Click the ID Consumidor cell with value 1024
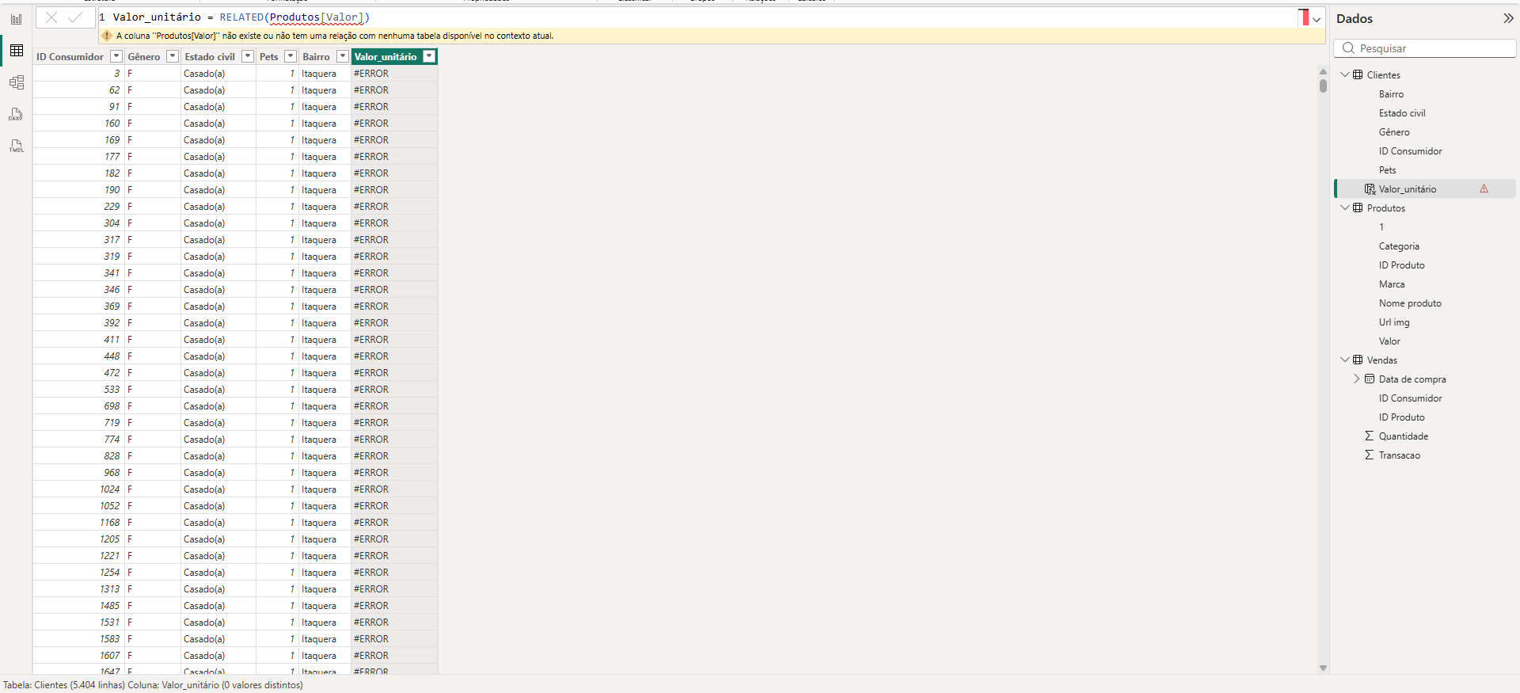 [x=78, y=489]
